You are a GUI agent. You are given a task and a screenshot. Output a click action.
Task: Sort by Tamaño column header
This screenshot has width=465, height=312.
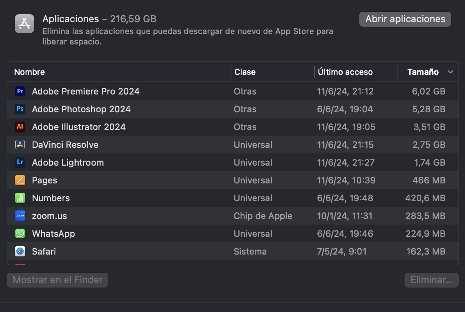tap(423, 72)
